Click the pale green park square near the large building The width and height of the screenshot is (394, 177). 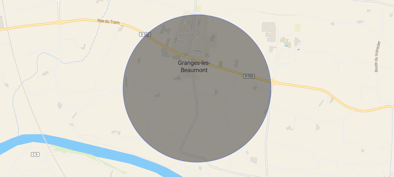point(297,27)
